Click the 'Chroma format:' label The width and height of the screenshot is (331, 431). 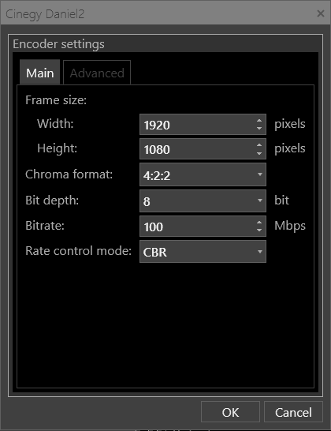pos(69,174)
